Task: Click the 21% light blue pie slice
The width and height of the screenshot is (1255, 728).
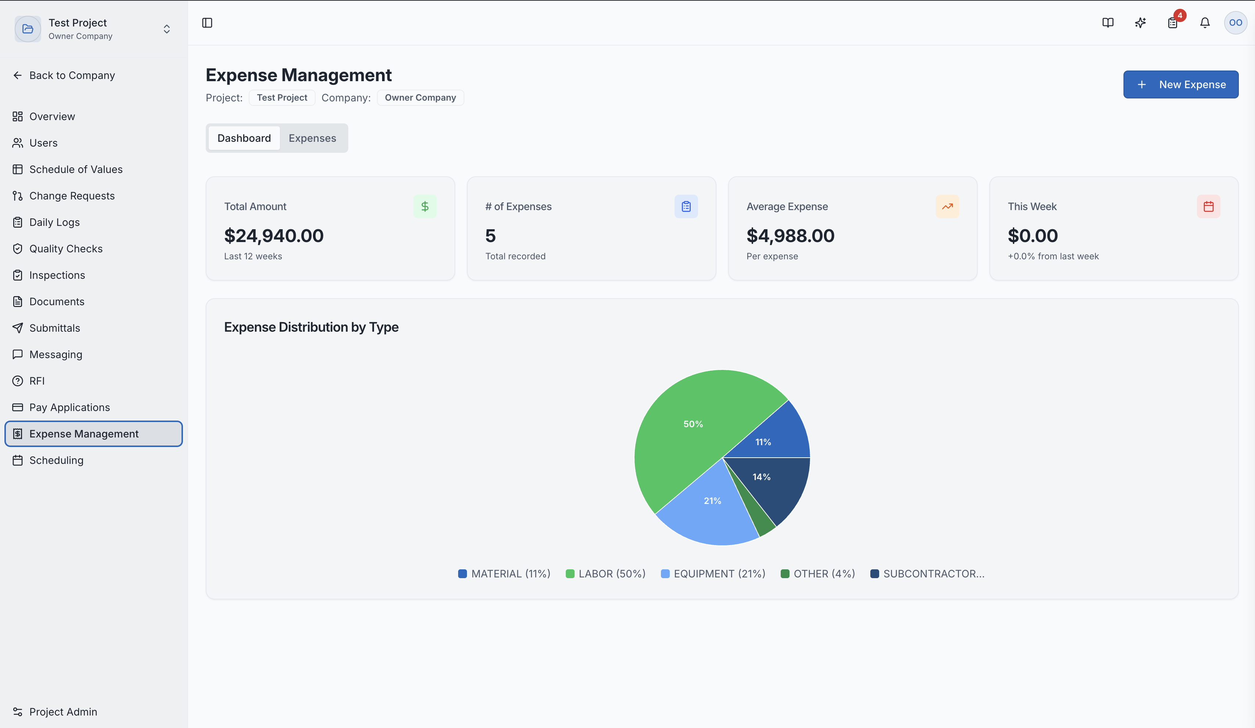Action: (713, 501)
